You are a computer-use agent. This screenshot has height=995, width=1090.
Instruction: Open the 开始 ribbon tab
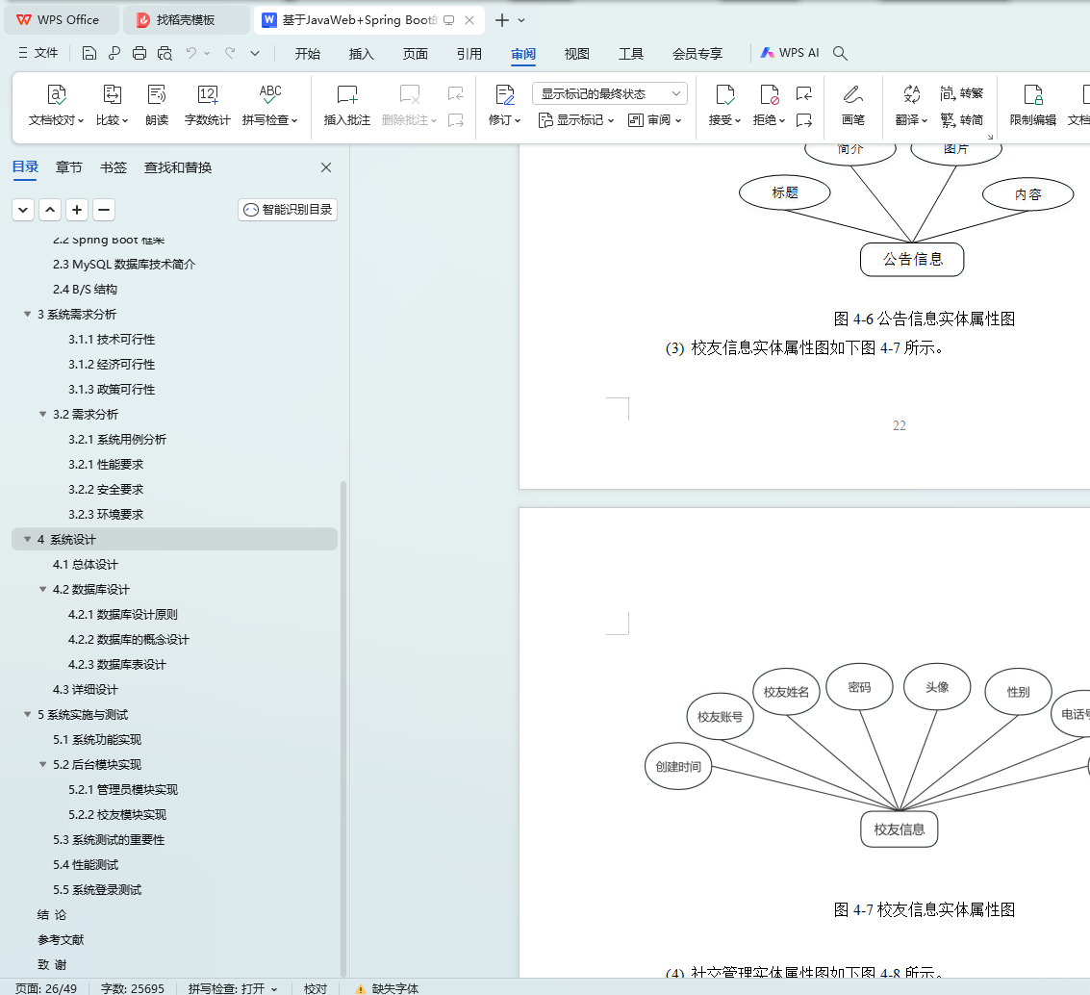pyautogui.click(x=307, y=54)
